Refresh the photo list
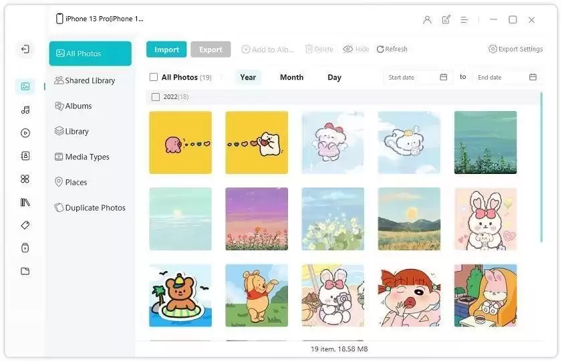 click(392, 49)
